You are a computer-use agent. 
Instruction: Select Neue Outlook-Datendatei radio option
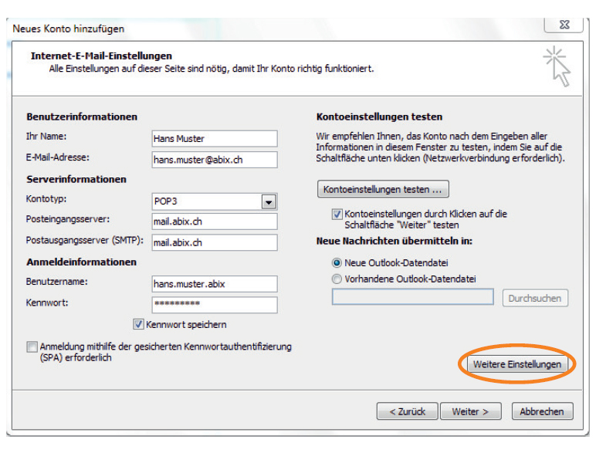[337, 263]
